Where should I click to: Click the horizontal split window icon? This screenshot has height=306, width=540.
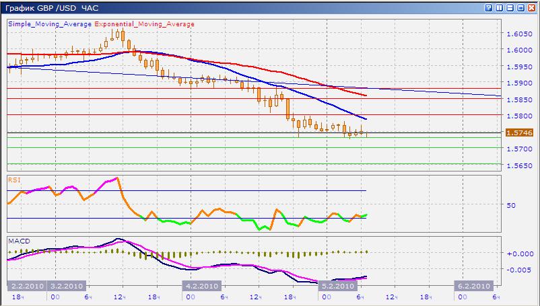[510, 7]
